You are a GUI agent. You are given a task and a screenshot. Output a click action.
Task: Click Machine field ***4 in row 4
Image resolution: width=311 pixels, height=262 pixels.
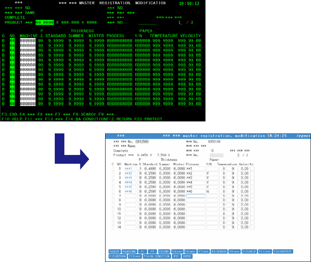[130, 183]
